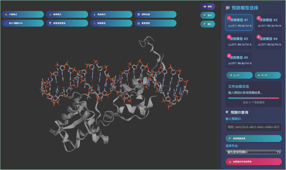Start the rotation animation (旋转动画)
286x170 pixels.
pos(155,15)
